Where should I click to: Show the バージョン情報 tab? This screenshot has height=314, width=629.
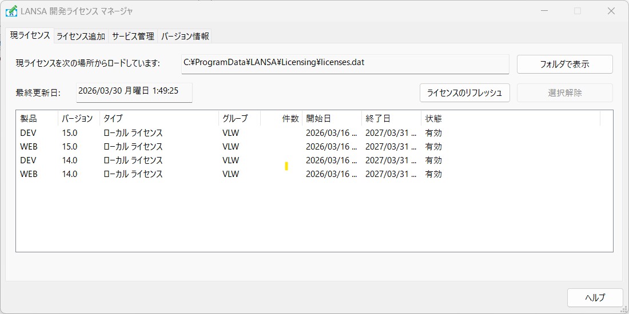click(x=185, y=36)
